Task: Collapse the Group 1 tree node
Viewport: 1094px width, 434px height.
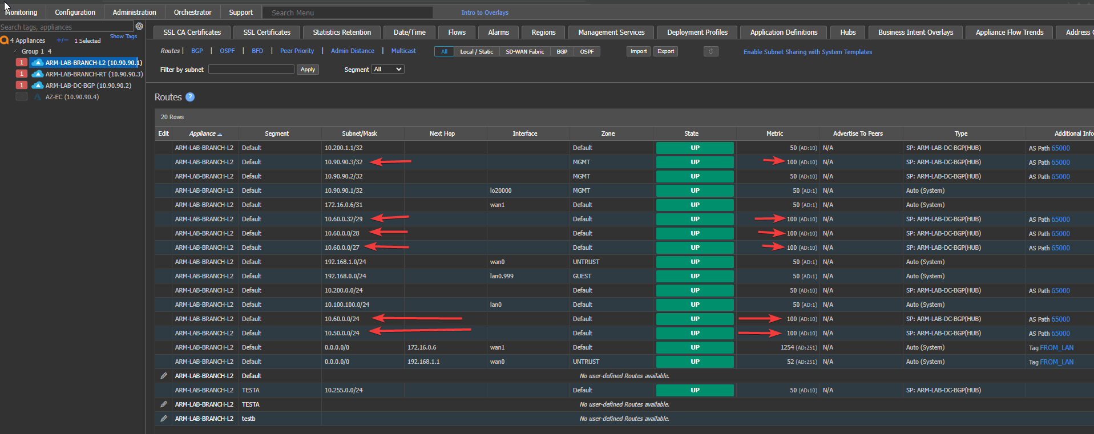Action: point(15,51)
